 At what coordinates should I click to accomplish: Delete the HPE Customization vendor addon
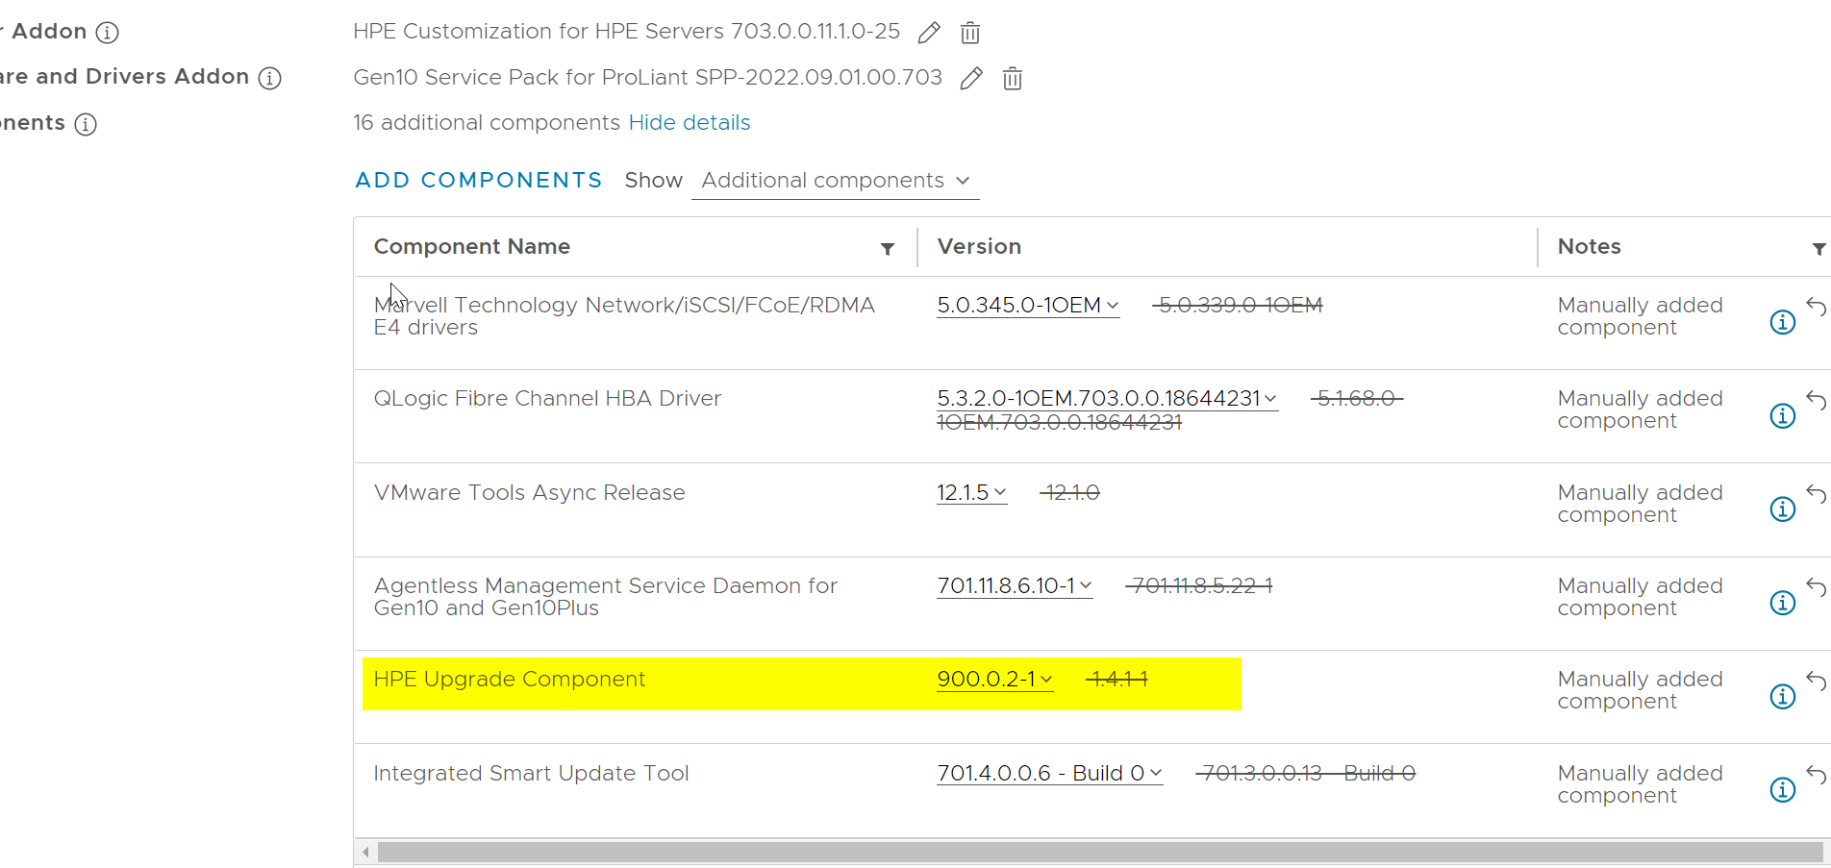click(970, 33)
